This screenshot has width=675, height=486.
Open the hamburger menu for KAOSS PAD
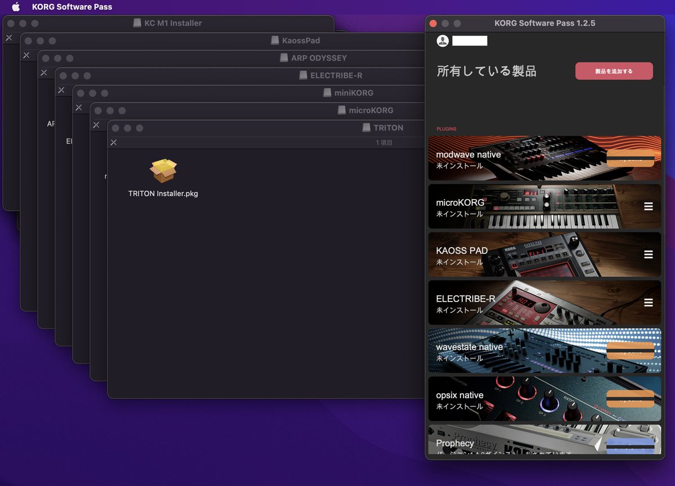(x=649, y=254)
